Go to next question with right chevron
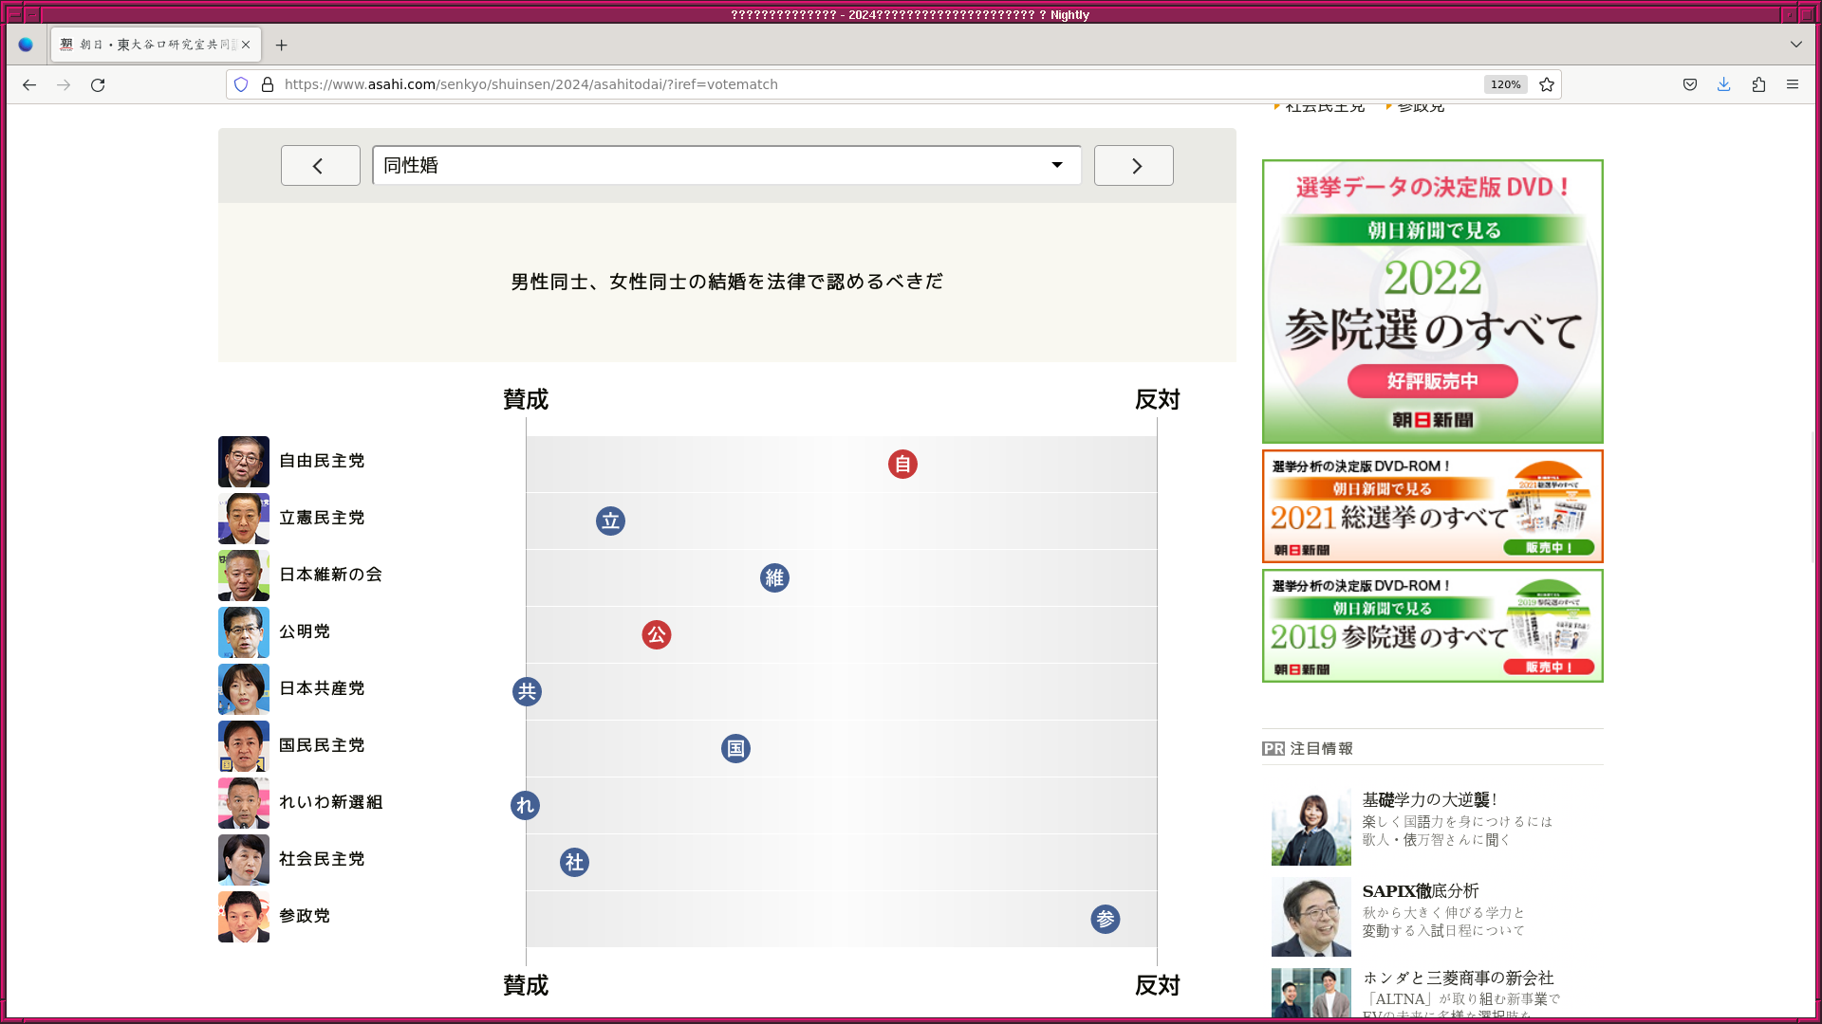Image resolution: width=1822 pixels, height=1024 pixels. tap(1133, 166)
